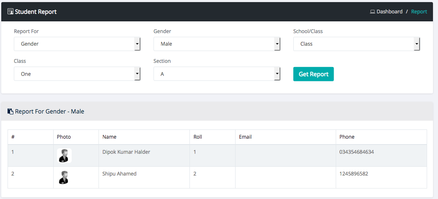The height and width of the screenshot is (199, 438).
Task: Click the Report breadcrumb item
Action: point(419,12)
